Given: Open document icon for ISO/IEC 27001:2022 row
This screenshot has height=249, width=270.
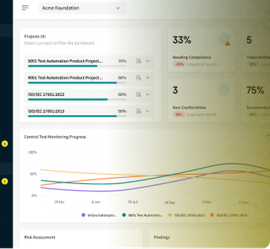Looking at the screenshot, I should (x=138, y=94).
